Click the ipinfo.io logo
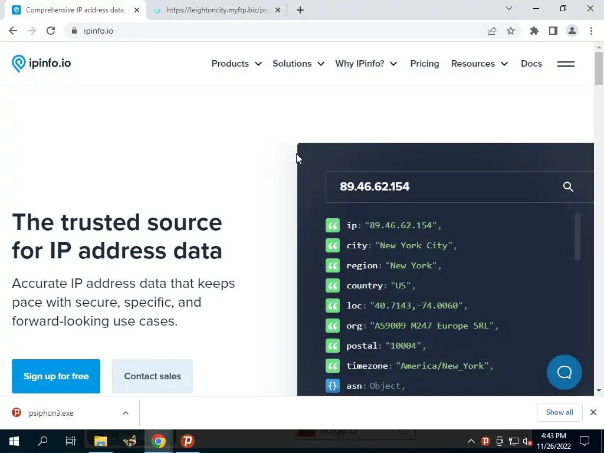The image size is (604, 453). (41, 64)
